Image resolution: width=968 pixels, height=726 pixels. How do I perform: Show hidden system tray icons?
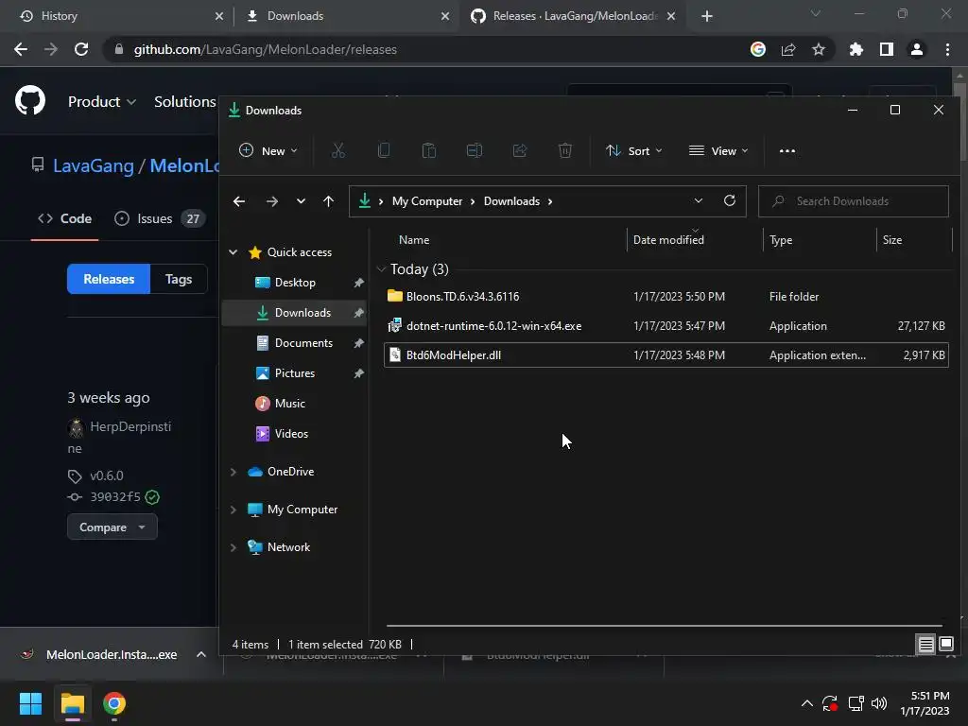[x=807, y=703]
